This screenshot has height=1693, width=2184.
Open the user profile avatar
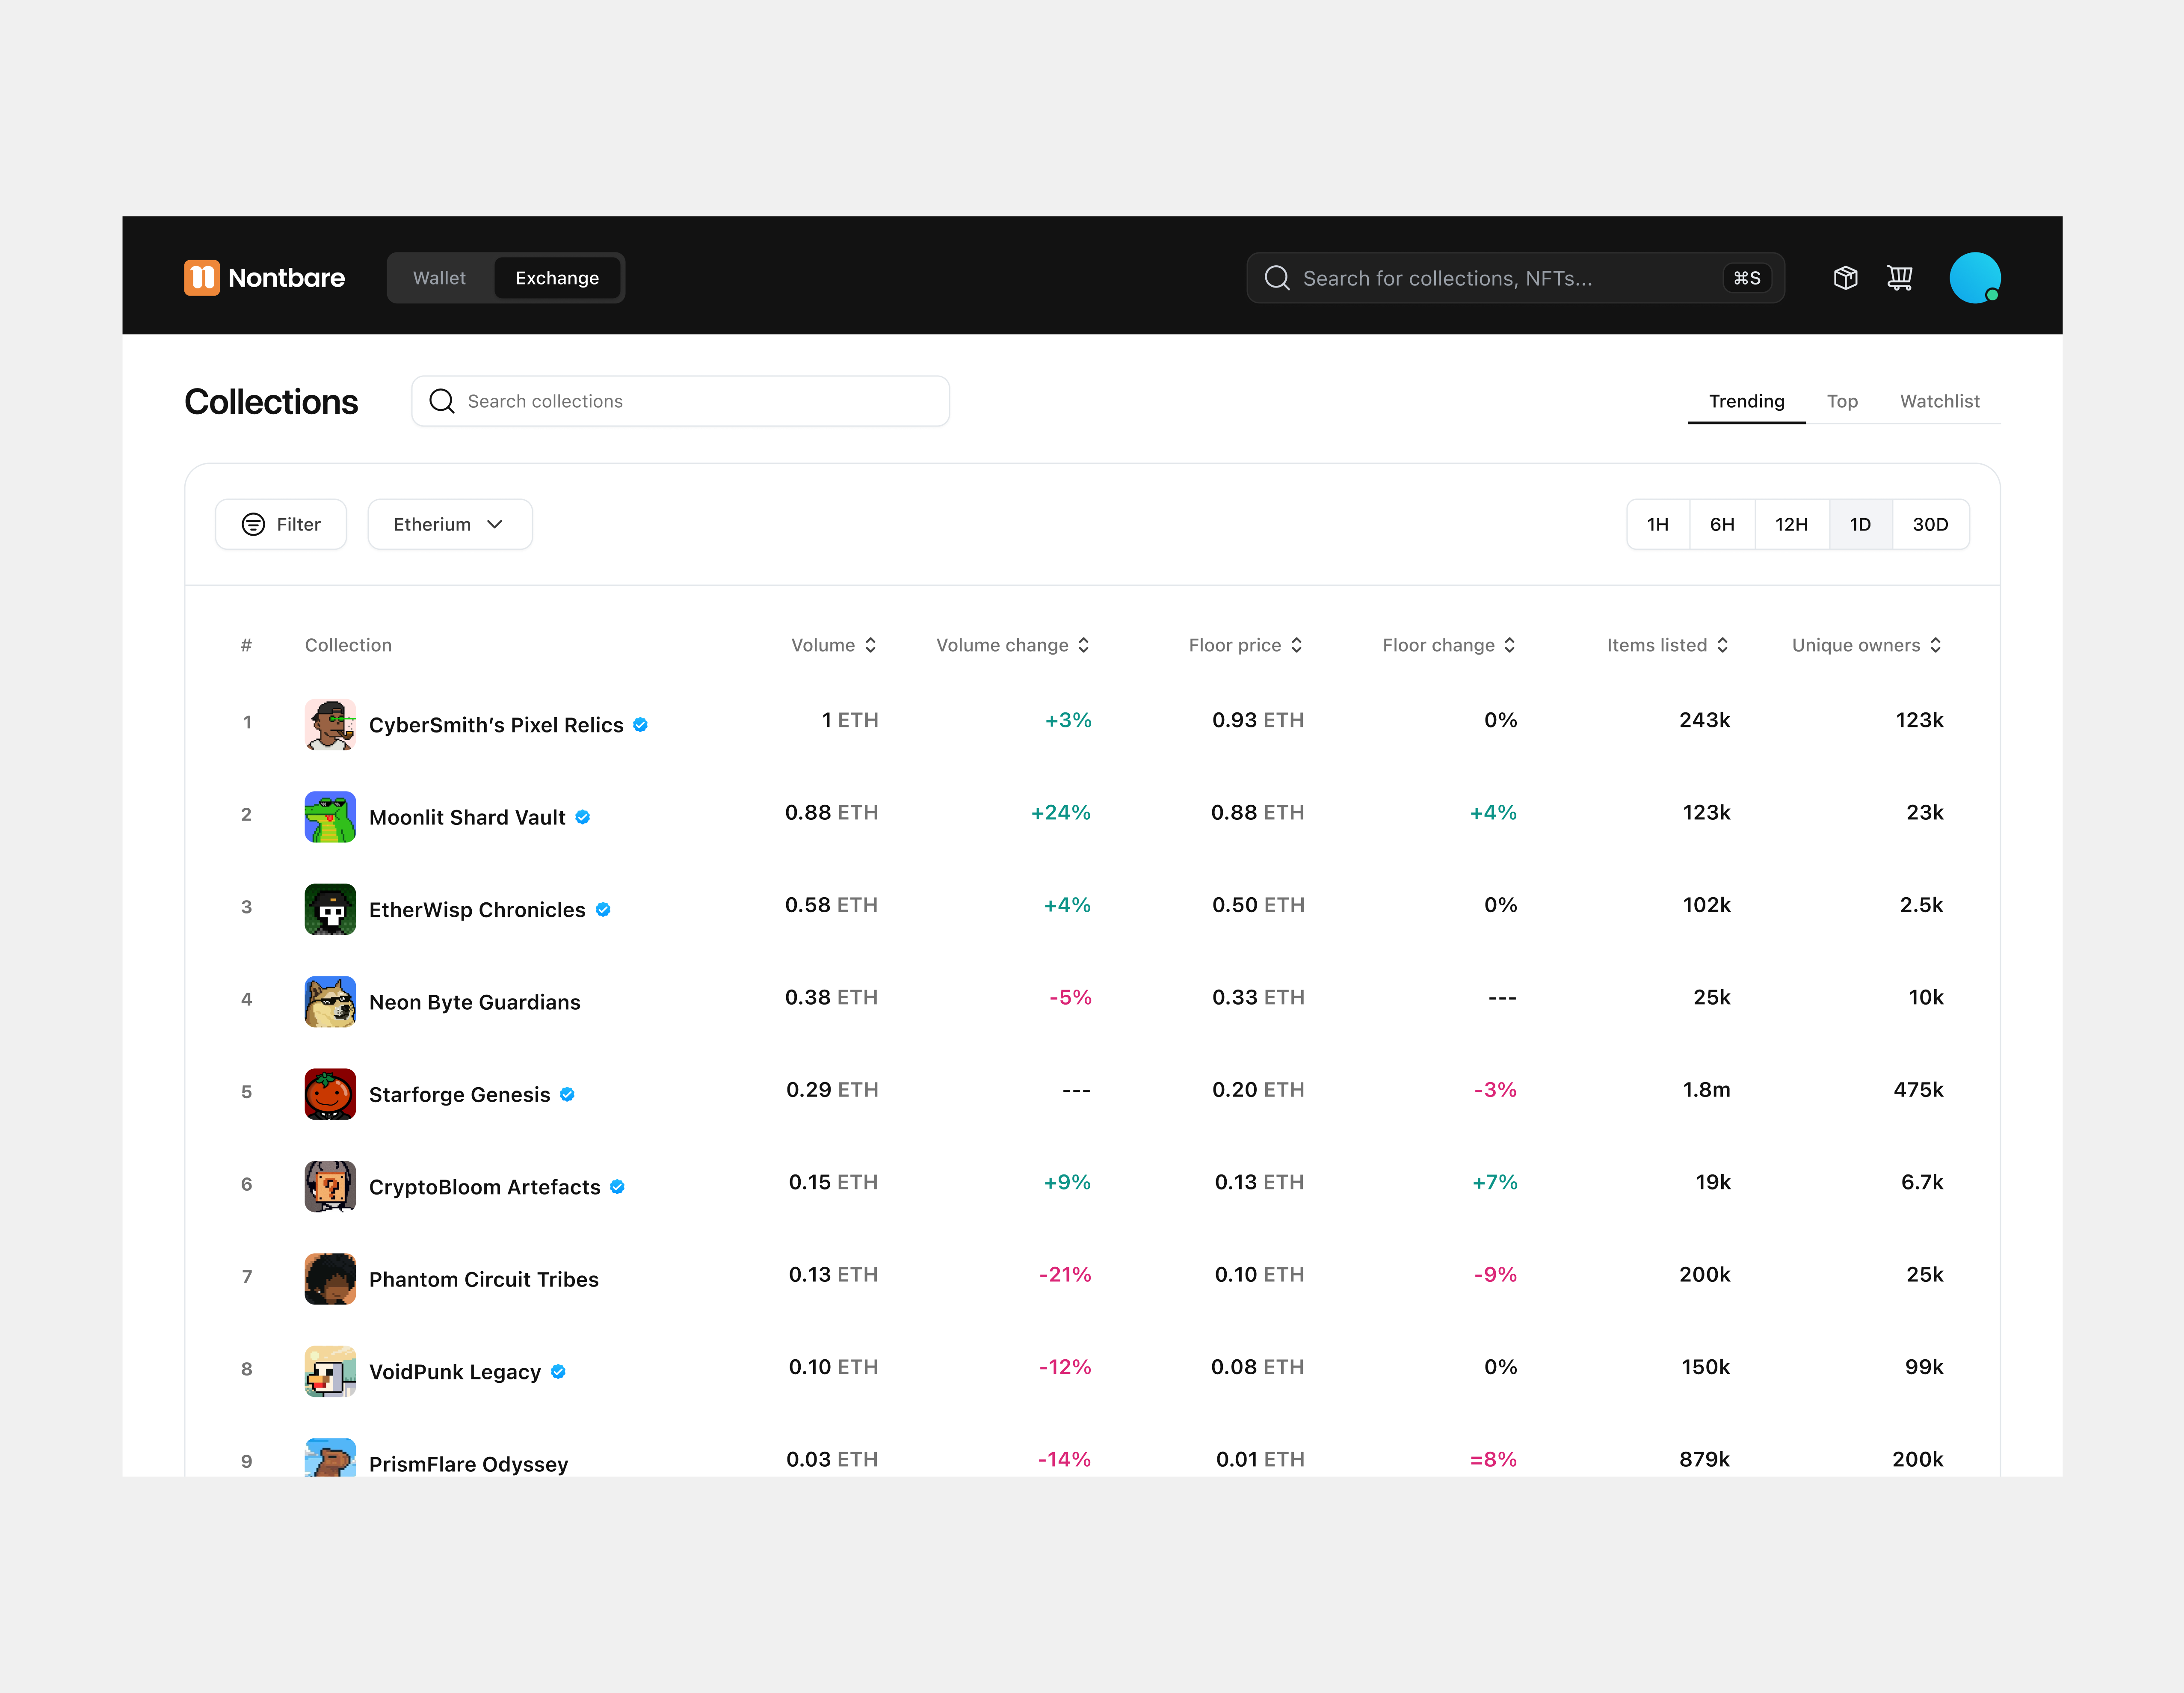tap(1974, 278)
